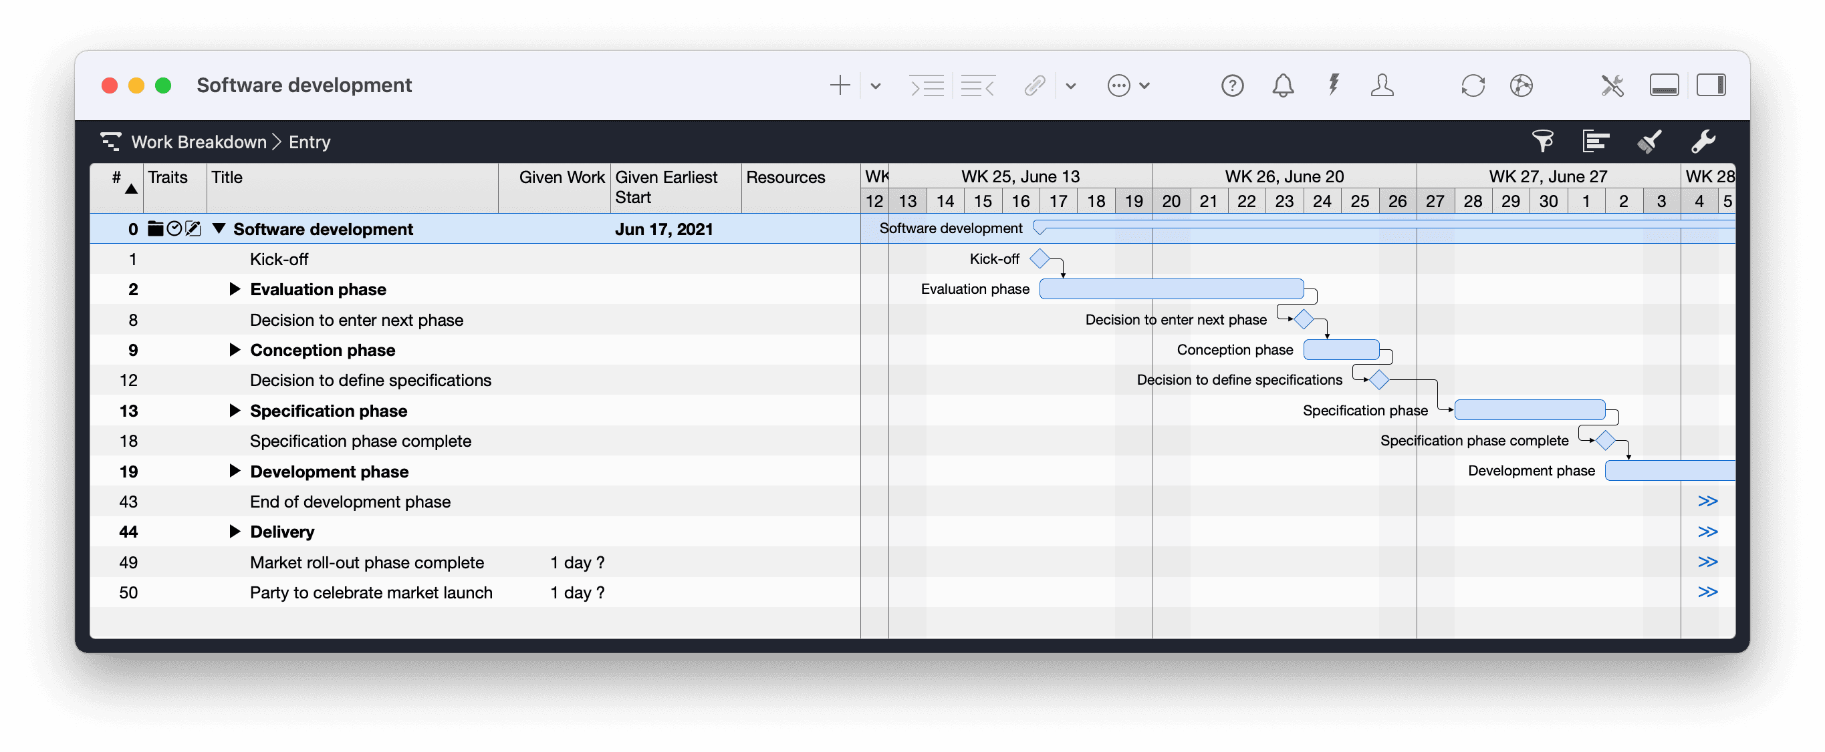Click the catch-up lightning bolt icon

click(x=1334, y=85)
